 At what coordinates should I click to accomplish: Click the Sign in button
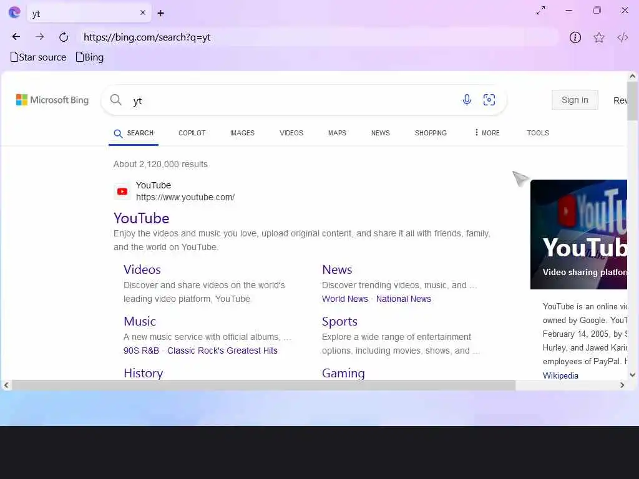tap(575, 100)
